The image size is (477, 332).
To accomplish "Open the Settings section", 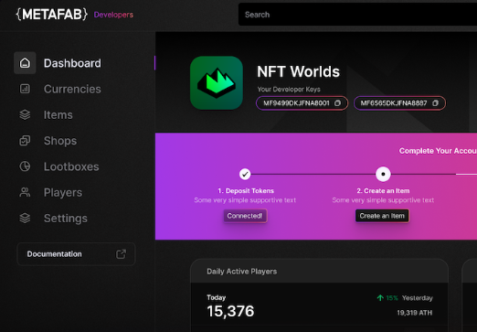I will pyautogui.click(x=65, y=219).
